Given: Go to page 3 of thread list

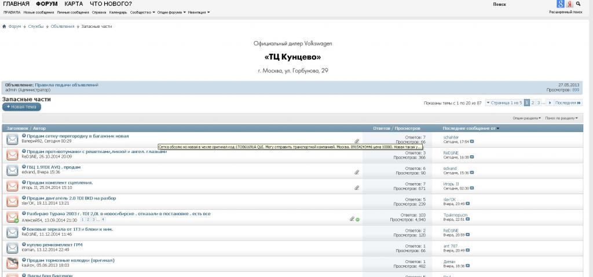Looking at the screenshot, I should pyautogui.click(x=538, y=103).
